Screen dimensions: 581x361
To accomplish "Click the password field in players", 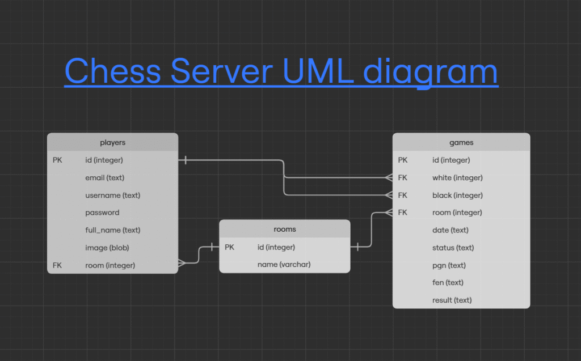I will (x=102, y=213).
